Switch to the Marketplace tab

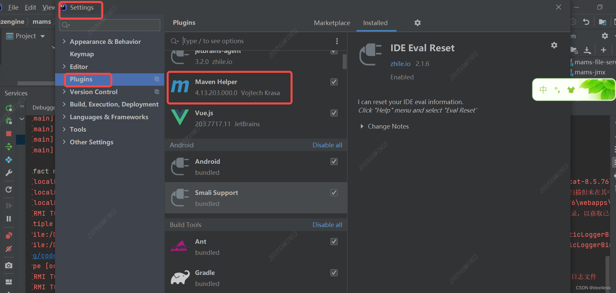[x=332, y=23]
